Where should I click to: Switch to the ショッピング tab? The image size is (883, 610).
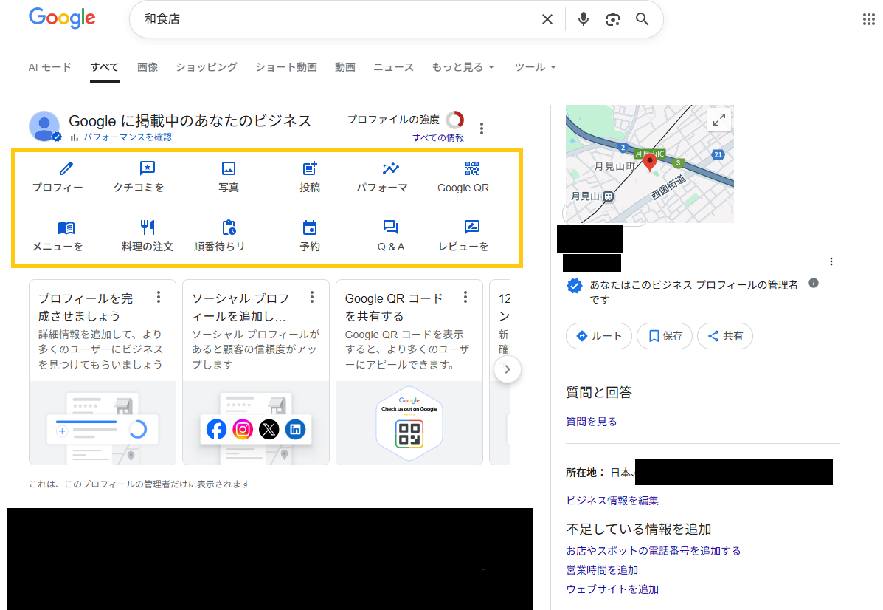207,67
